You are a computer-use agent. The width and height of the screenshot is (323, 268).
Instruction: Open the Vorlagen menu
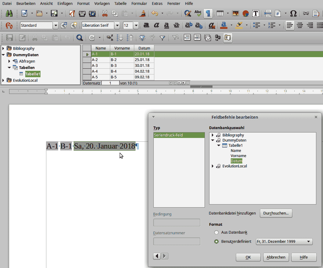(x=102, y=4)
